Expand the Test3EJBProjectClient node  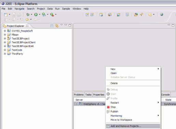pos(5,42)
